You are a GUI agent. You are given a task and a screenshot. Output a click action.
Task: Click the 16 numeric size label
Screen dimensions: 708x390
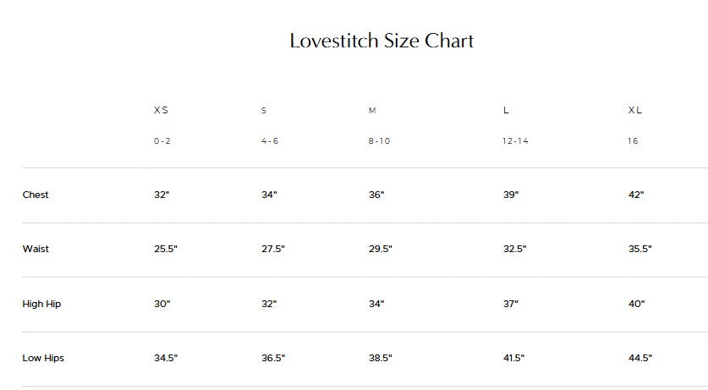[x=633, y=141]
